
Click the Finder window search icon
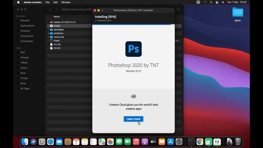pos(178,9)
